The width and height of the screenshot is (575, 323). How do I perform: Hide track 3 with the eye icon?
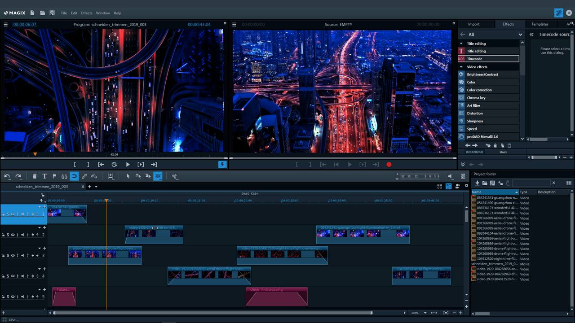click(13, 256)
